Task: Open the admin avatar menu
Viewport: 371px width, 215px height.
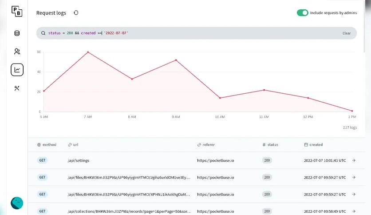Action: 17,203
